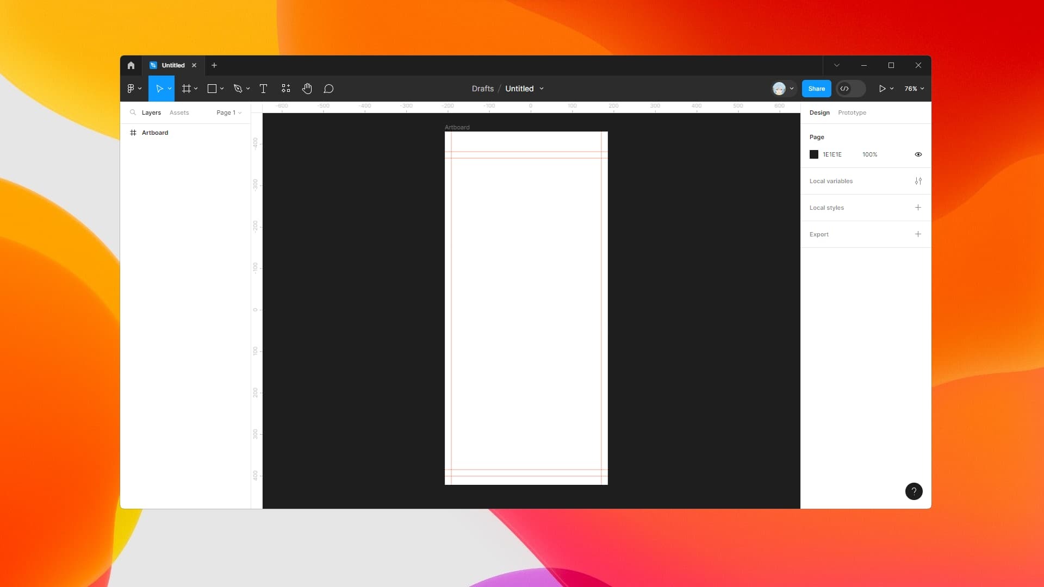1044x587 pixels.
Task: Switch to the Prototype tab
Action: (852, 113)
